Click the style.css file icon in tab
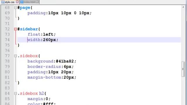Image resolution: width=187 pixels, height=105 pixels. (x=3, y=2)
